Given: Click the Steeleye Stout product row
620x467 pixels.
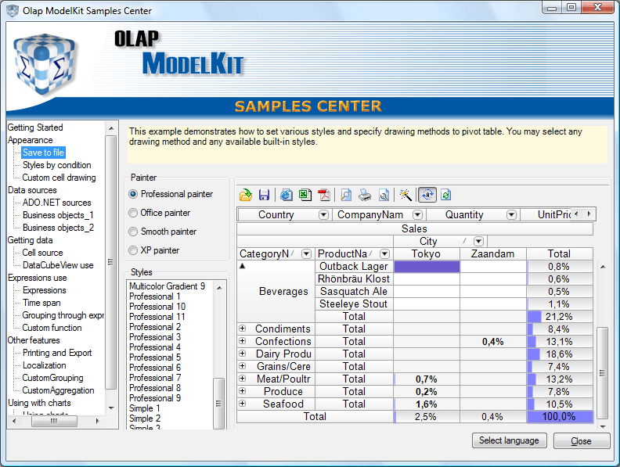Looking at the screenshot, I should tap(354, 304).
